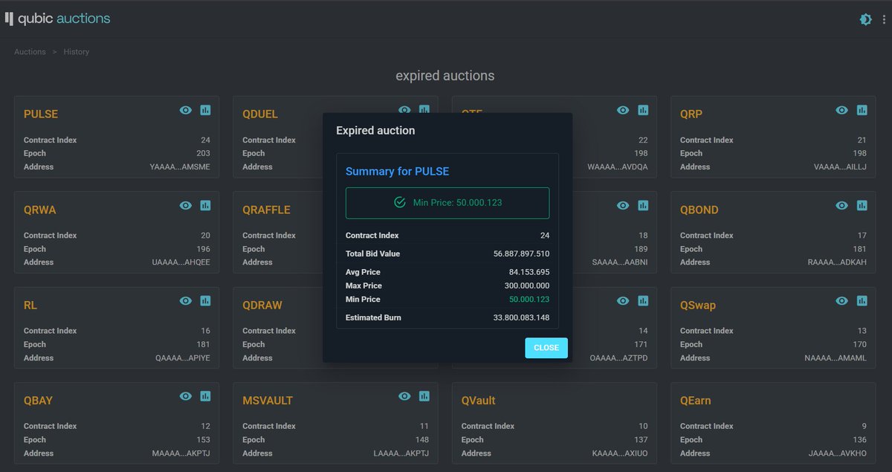Navigate to Auctions via the breadcrumb
Viewport: 892px width, 472px height.
[x=30, y=51]
